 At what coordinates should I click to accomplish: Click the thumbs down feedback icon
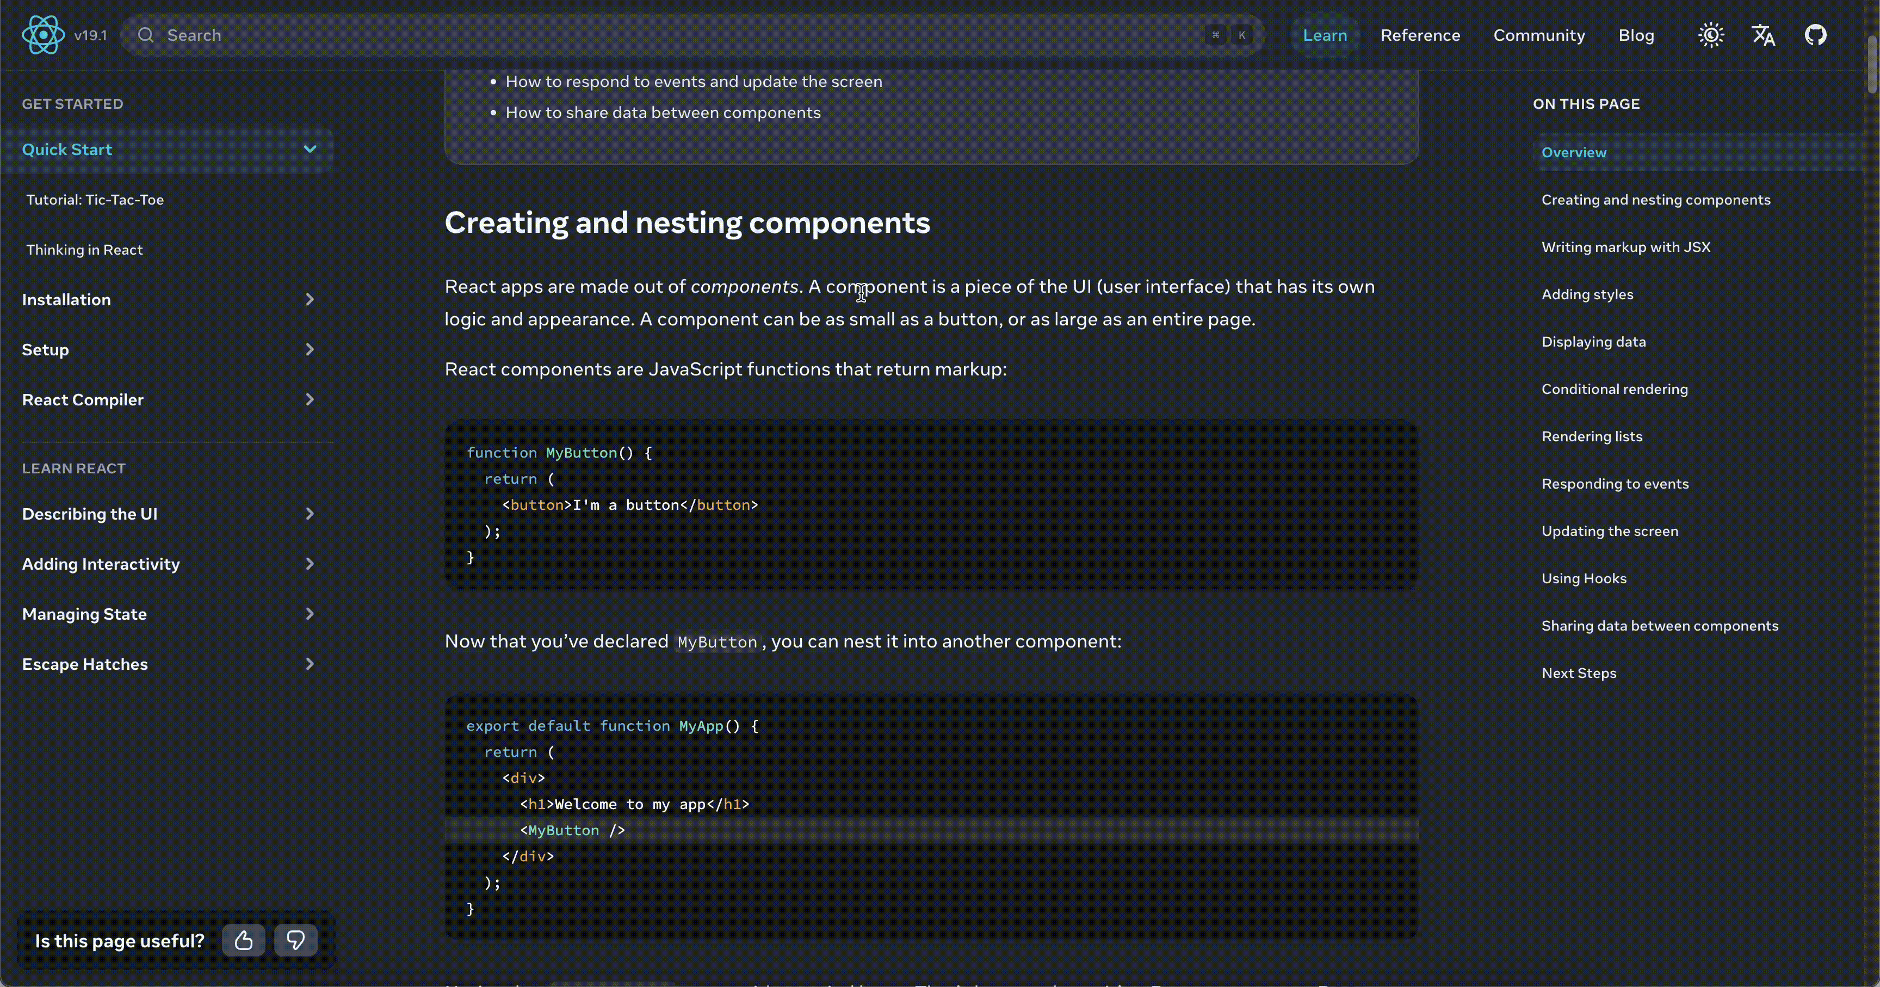coord(295,940)
